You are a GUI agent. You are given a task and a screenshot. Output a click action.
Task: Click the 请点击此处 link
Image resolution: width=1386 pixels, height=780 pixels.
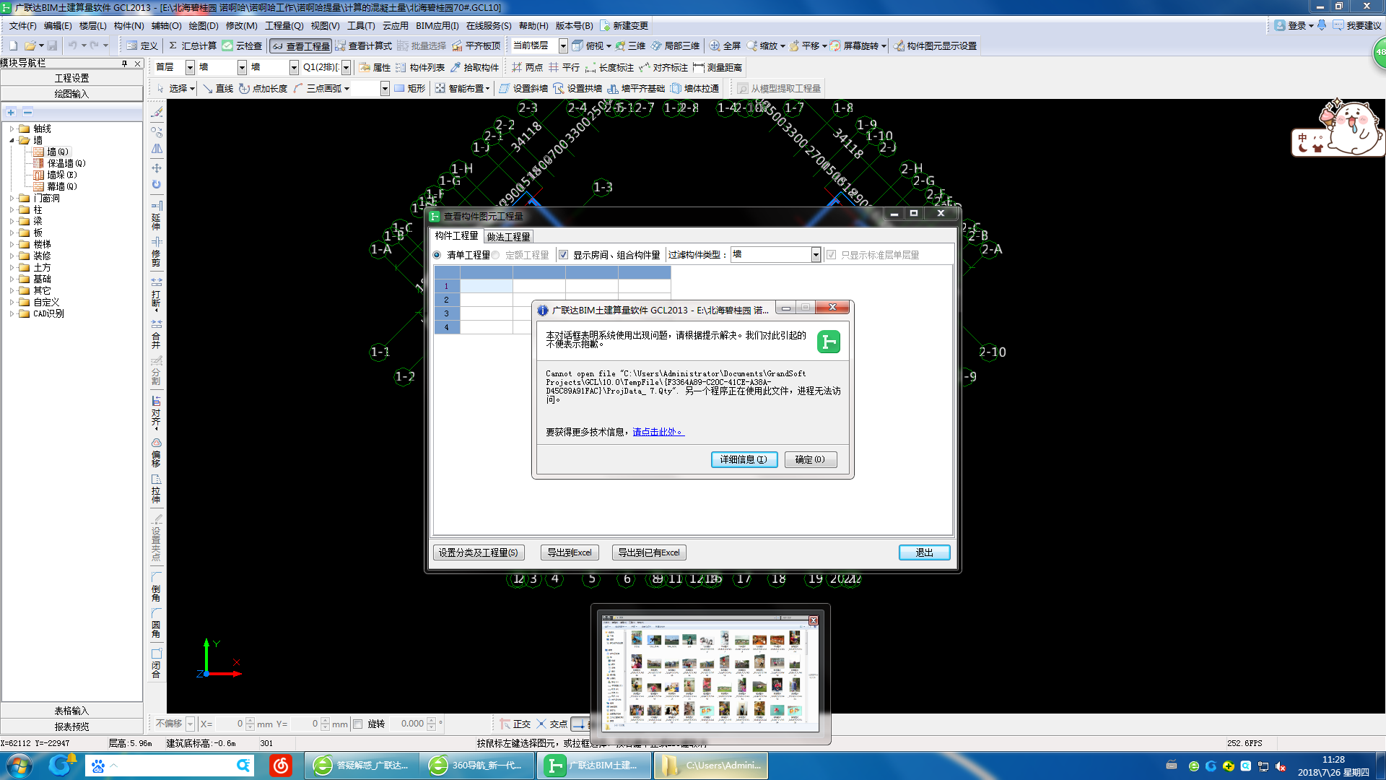point(658,432)
